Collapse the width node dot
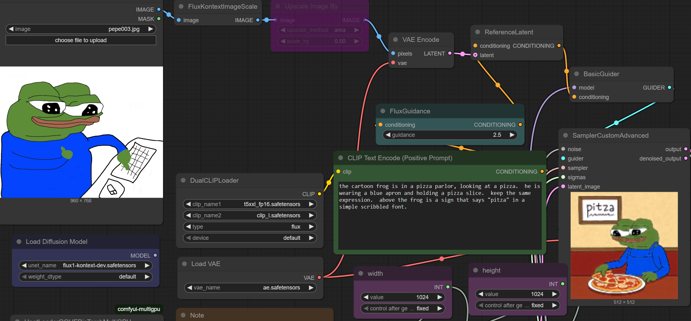This screenshot has height=321, width=691. [360, 273]
